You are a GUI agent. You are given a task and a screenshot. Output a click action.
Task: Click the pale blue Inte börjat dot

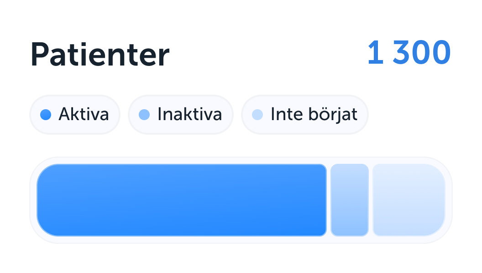click(x=257, y=115)
